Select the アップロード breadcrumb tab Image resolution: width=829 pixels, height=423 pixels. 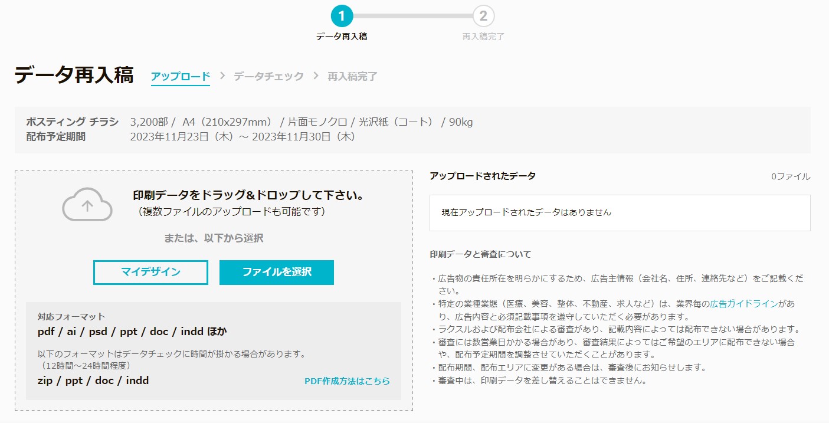tap(181, 76)
